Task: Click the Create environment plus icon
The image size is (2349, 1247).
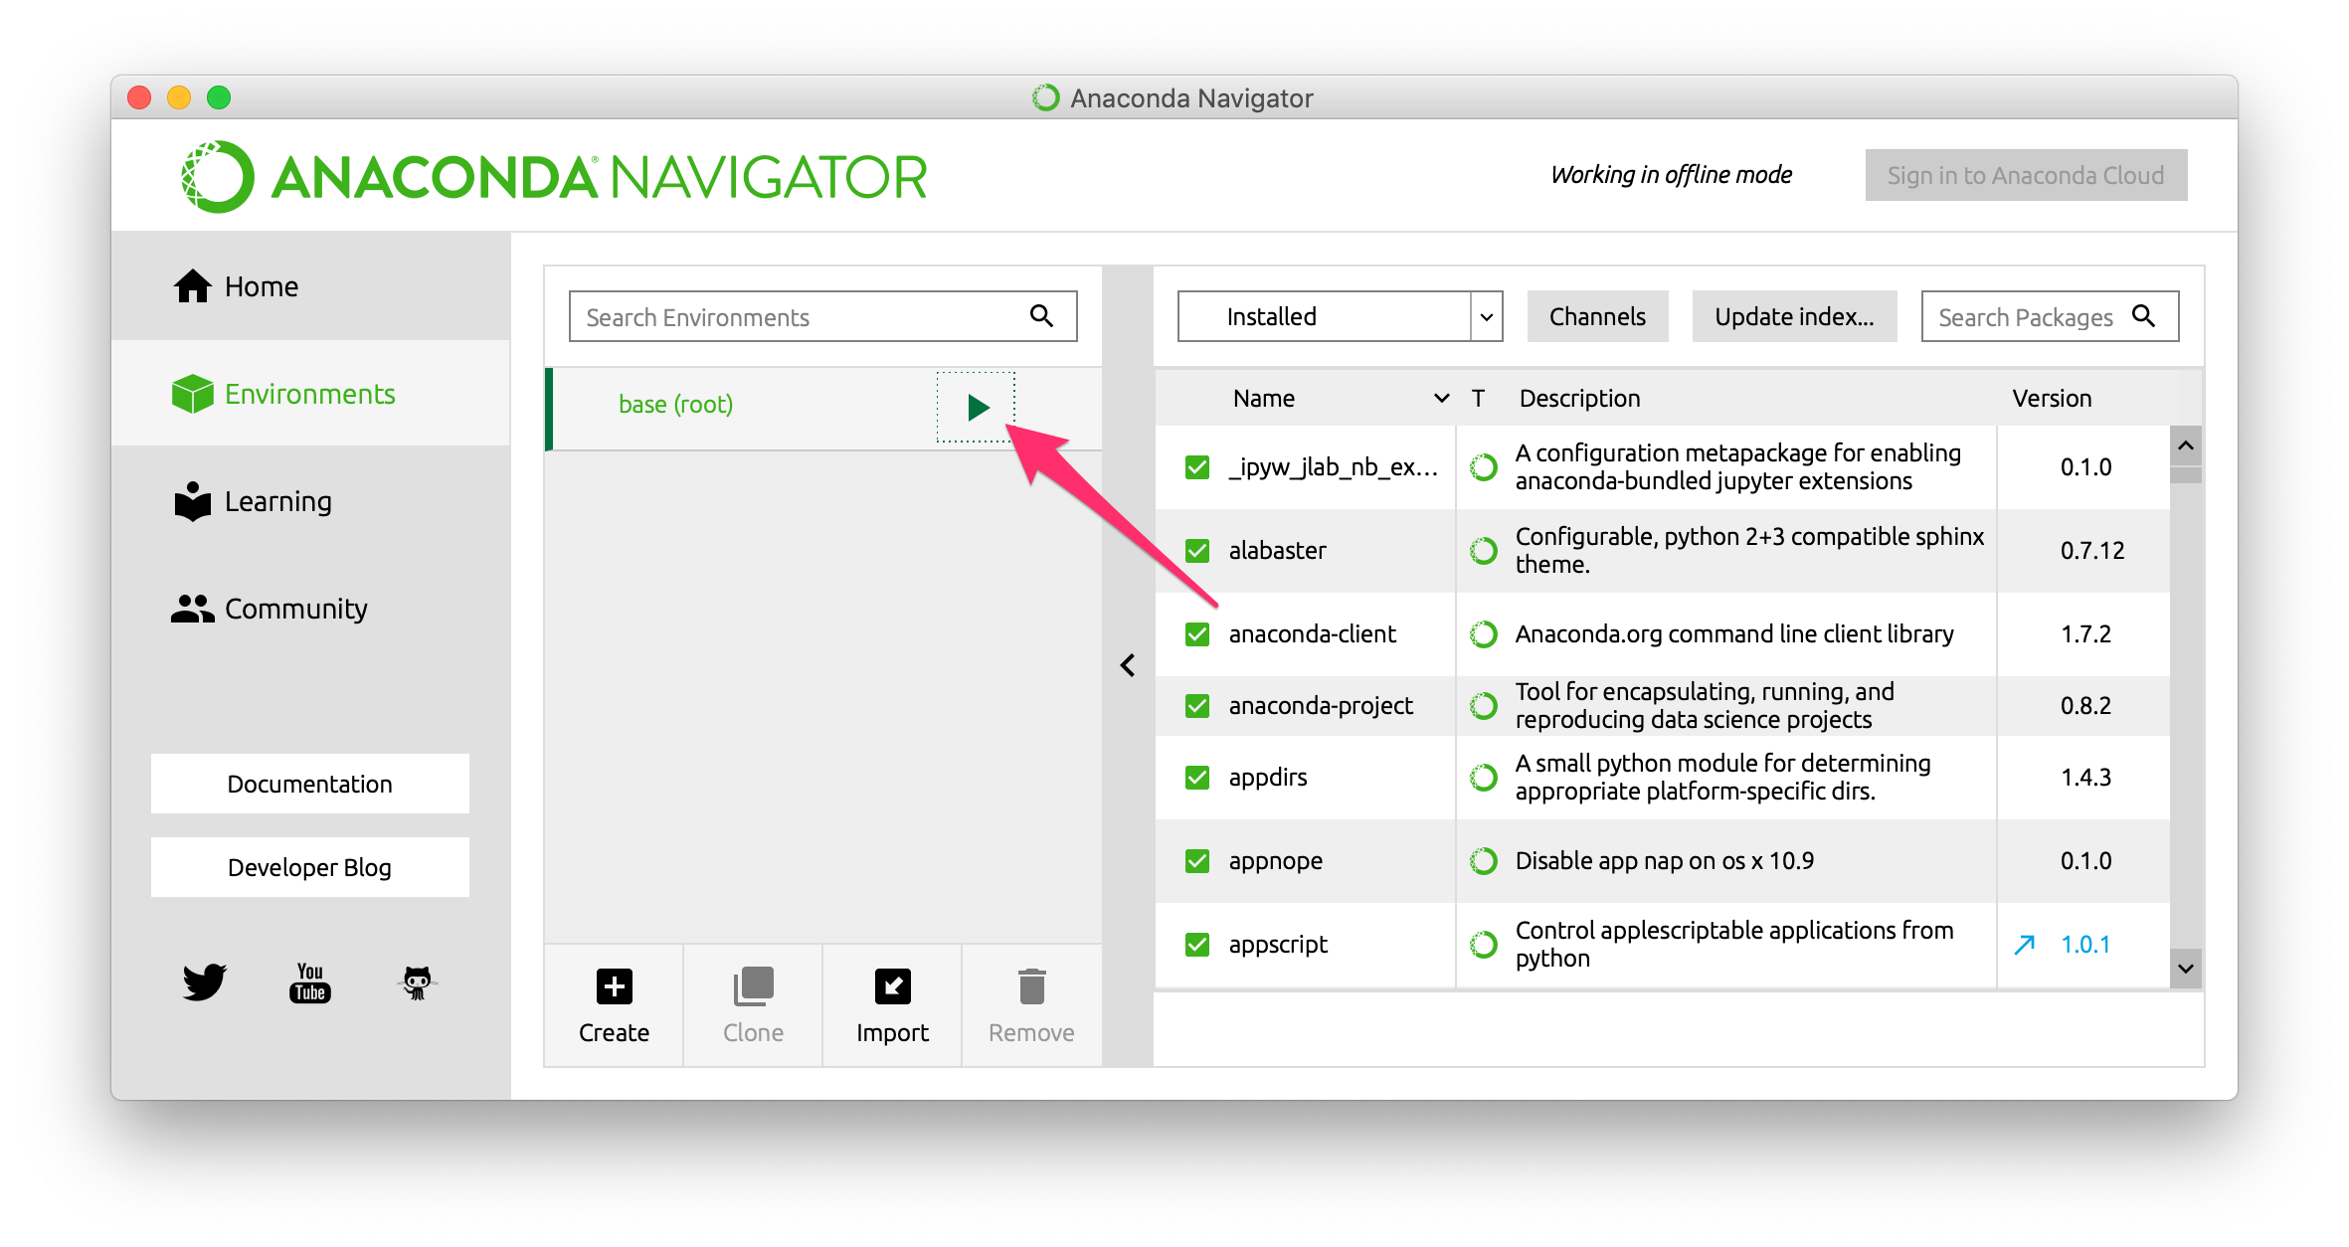Action: [614, 986]
